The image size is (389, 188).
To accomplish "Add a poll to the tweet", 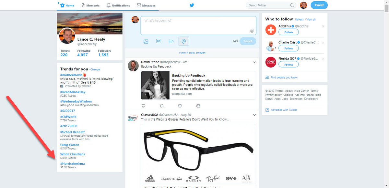I will [171, 41].
